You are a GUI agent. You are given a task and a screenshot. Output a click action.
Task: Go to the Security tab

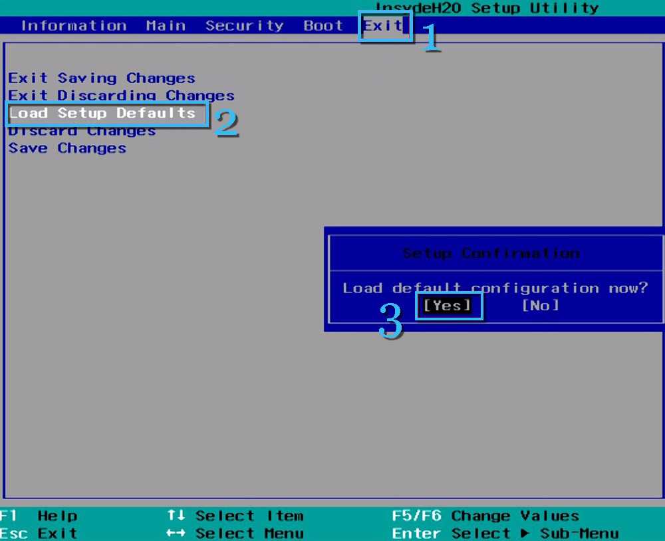[x=244, y=26]
